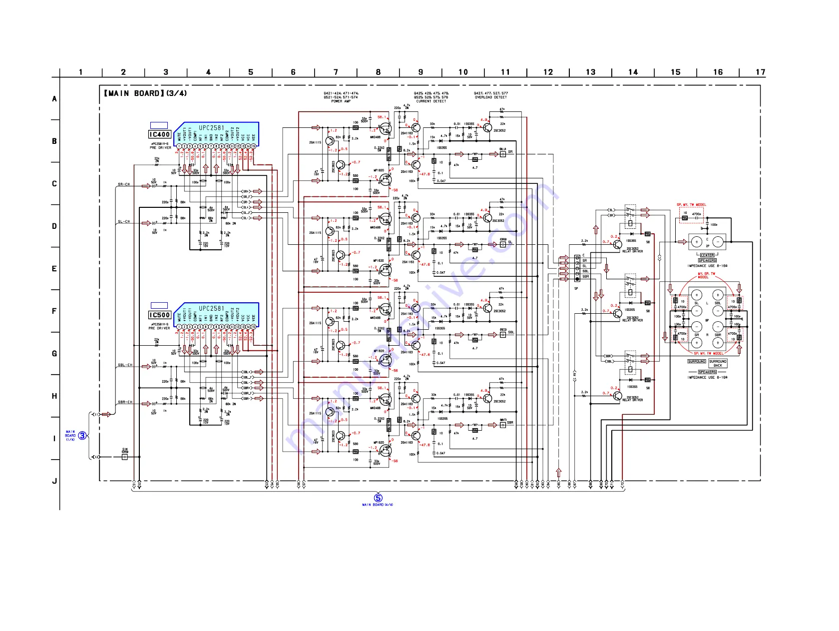This screenshot has width=839, height=631.
Task: Click the SR test point after the amp
Action: coord(503,154)
